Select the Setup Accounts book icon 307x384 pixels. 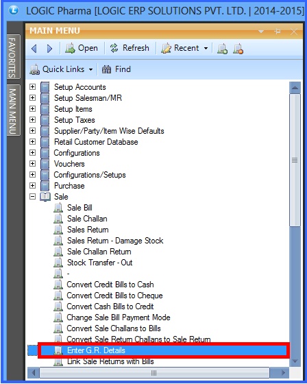point(45,87)
